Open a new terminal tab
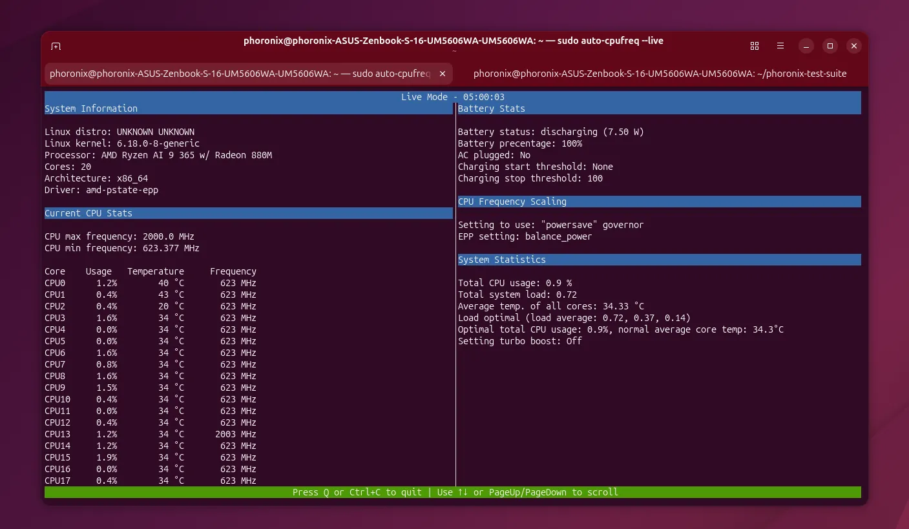Image resolution: width=909 pixels, height=529 pixels. 56,46
